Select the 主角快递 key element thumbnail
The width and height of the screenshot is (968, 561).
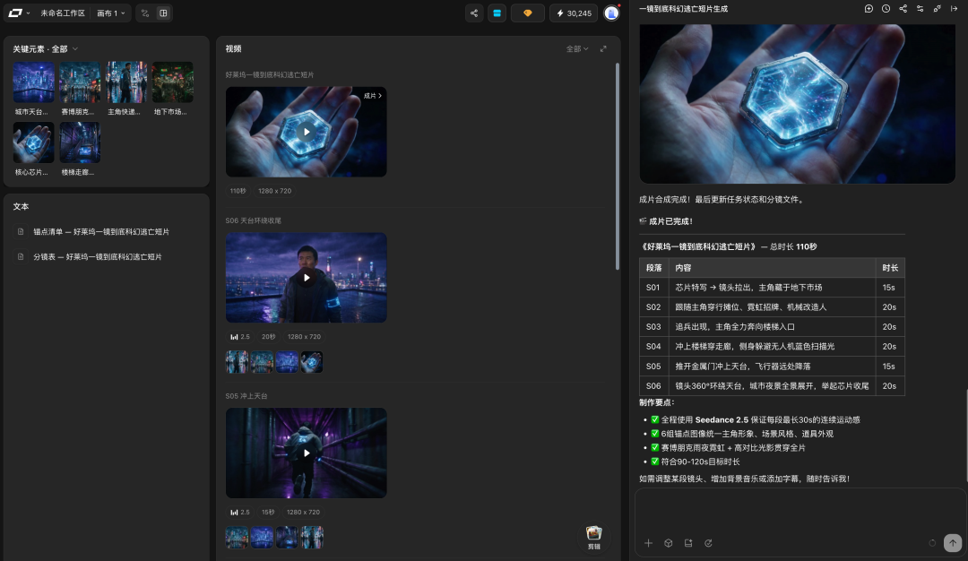[126, 82]
